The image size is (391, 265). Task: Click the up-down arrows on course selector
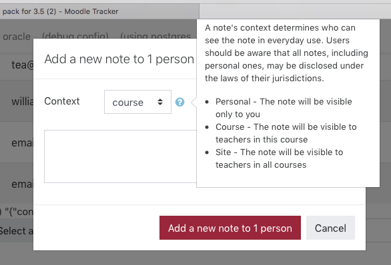click(x=160, y=102)
